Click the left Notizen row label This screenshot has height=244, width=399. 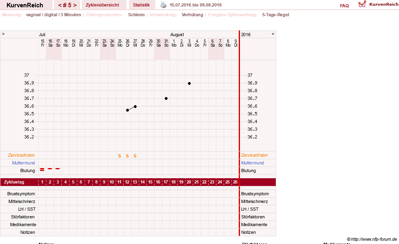click(x=28, y=232)
